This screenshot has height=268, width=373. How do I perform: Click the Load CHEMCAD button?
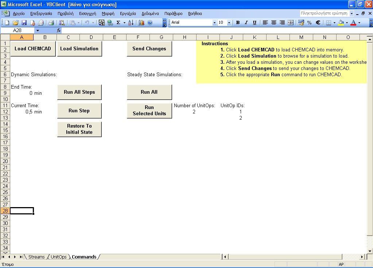pos(33,49)
